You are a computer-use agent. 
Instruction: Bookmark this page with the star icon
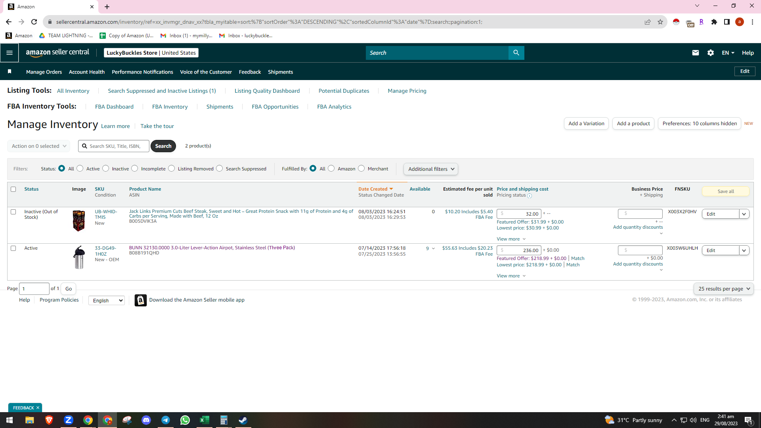[660, 22]
